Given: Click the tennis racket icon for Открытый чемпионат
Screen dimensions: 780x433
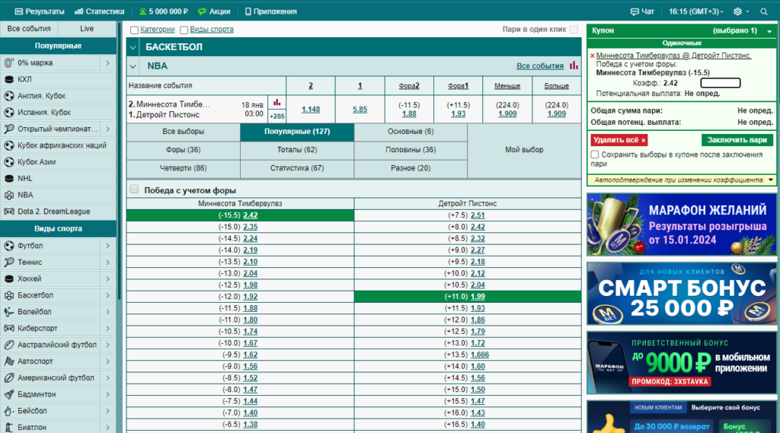Looking at the screenshot, I should [9, 129].
